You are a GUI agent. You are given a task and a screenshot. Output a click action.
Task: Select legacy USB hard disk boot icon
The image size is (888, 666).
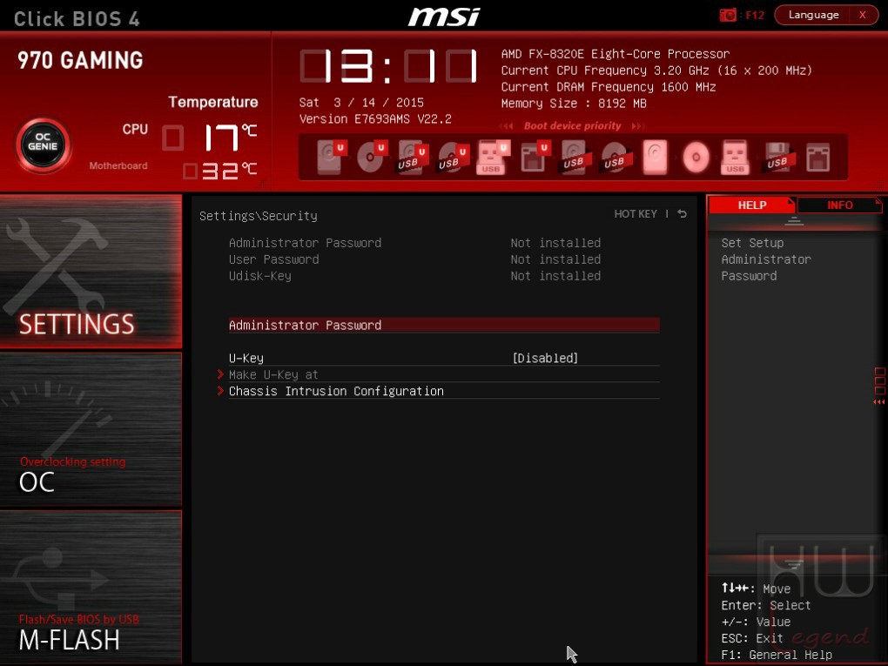[575, 157]
